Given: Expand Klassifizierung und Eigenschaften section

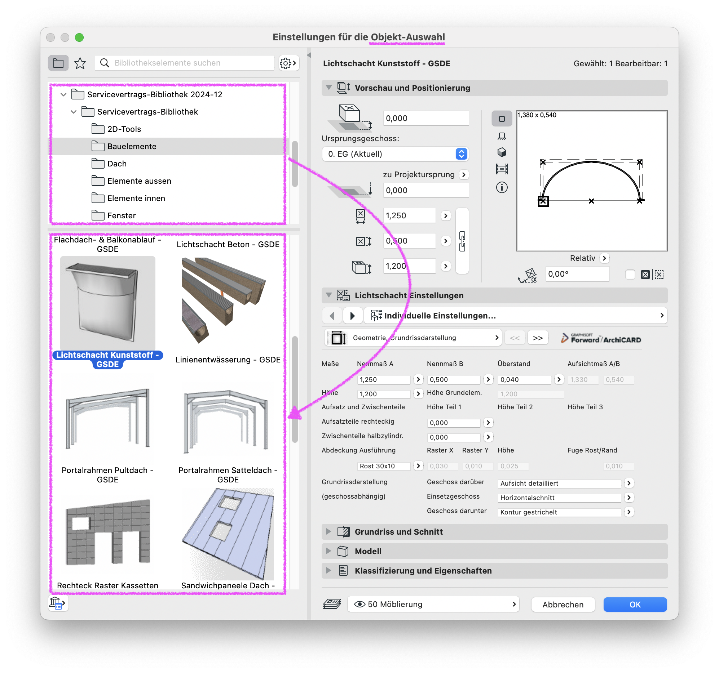Looking at the screenshot, I should (329, 570).
